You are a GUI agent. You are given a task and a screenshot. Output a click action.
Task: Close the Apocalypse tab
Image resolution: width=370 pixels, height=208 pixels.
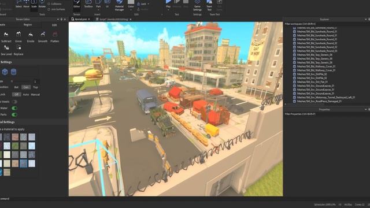pyautogui.click(x=89, y=19)
